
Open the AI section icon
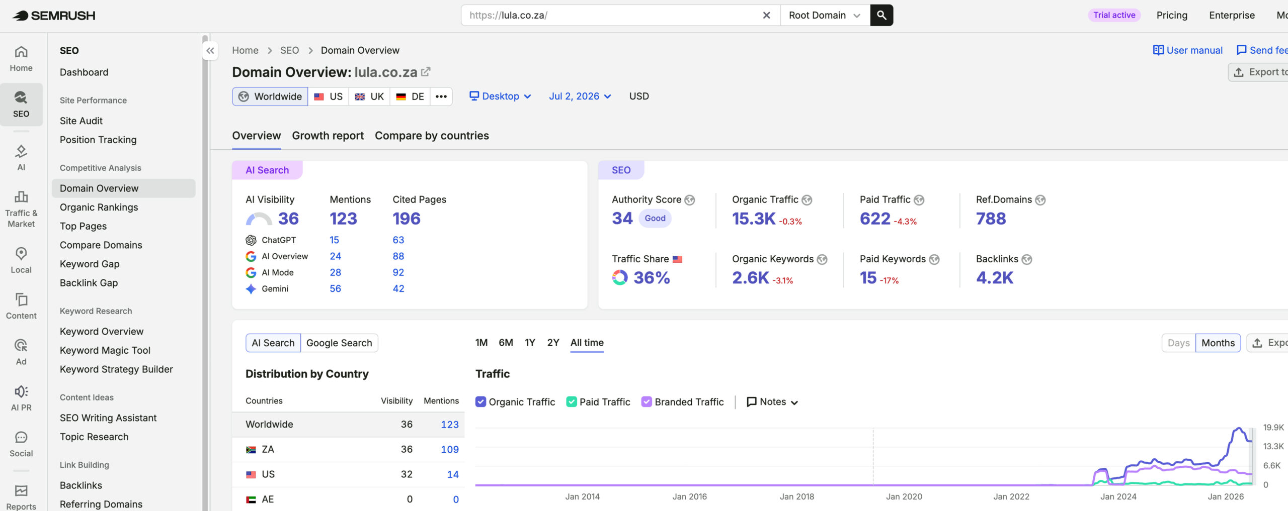click(21, 158)
